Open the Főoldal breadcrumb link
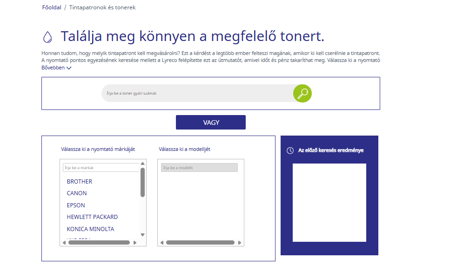 tap(52, 7)
